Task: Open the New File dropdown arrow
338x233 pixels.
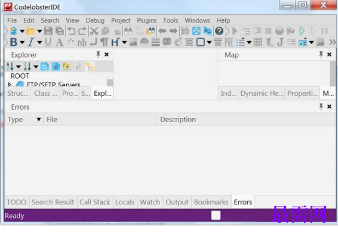Action: tap(22, 31)
